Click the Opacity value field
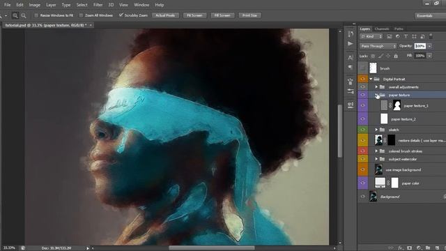 tap(420, 46)
